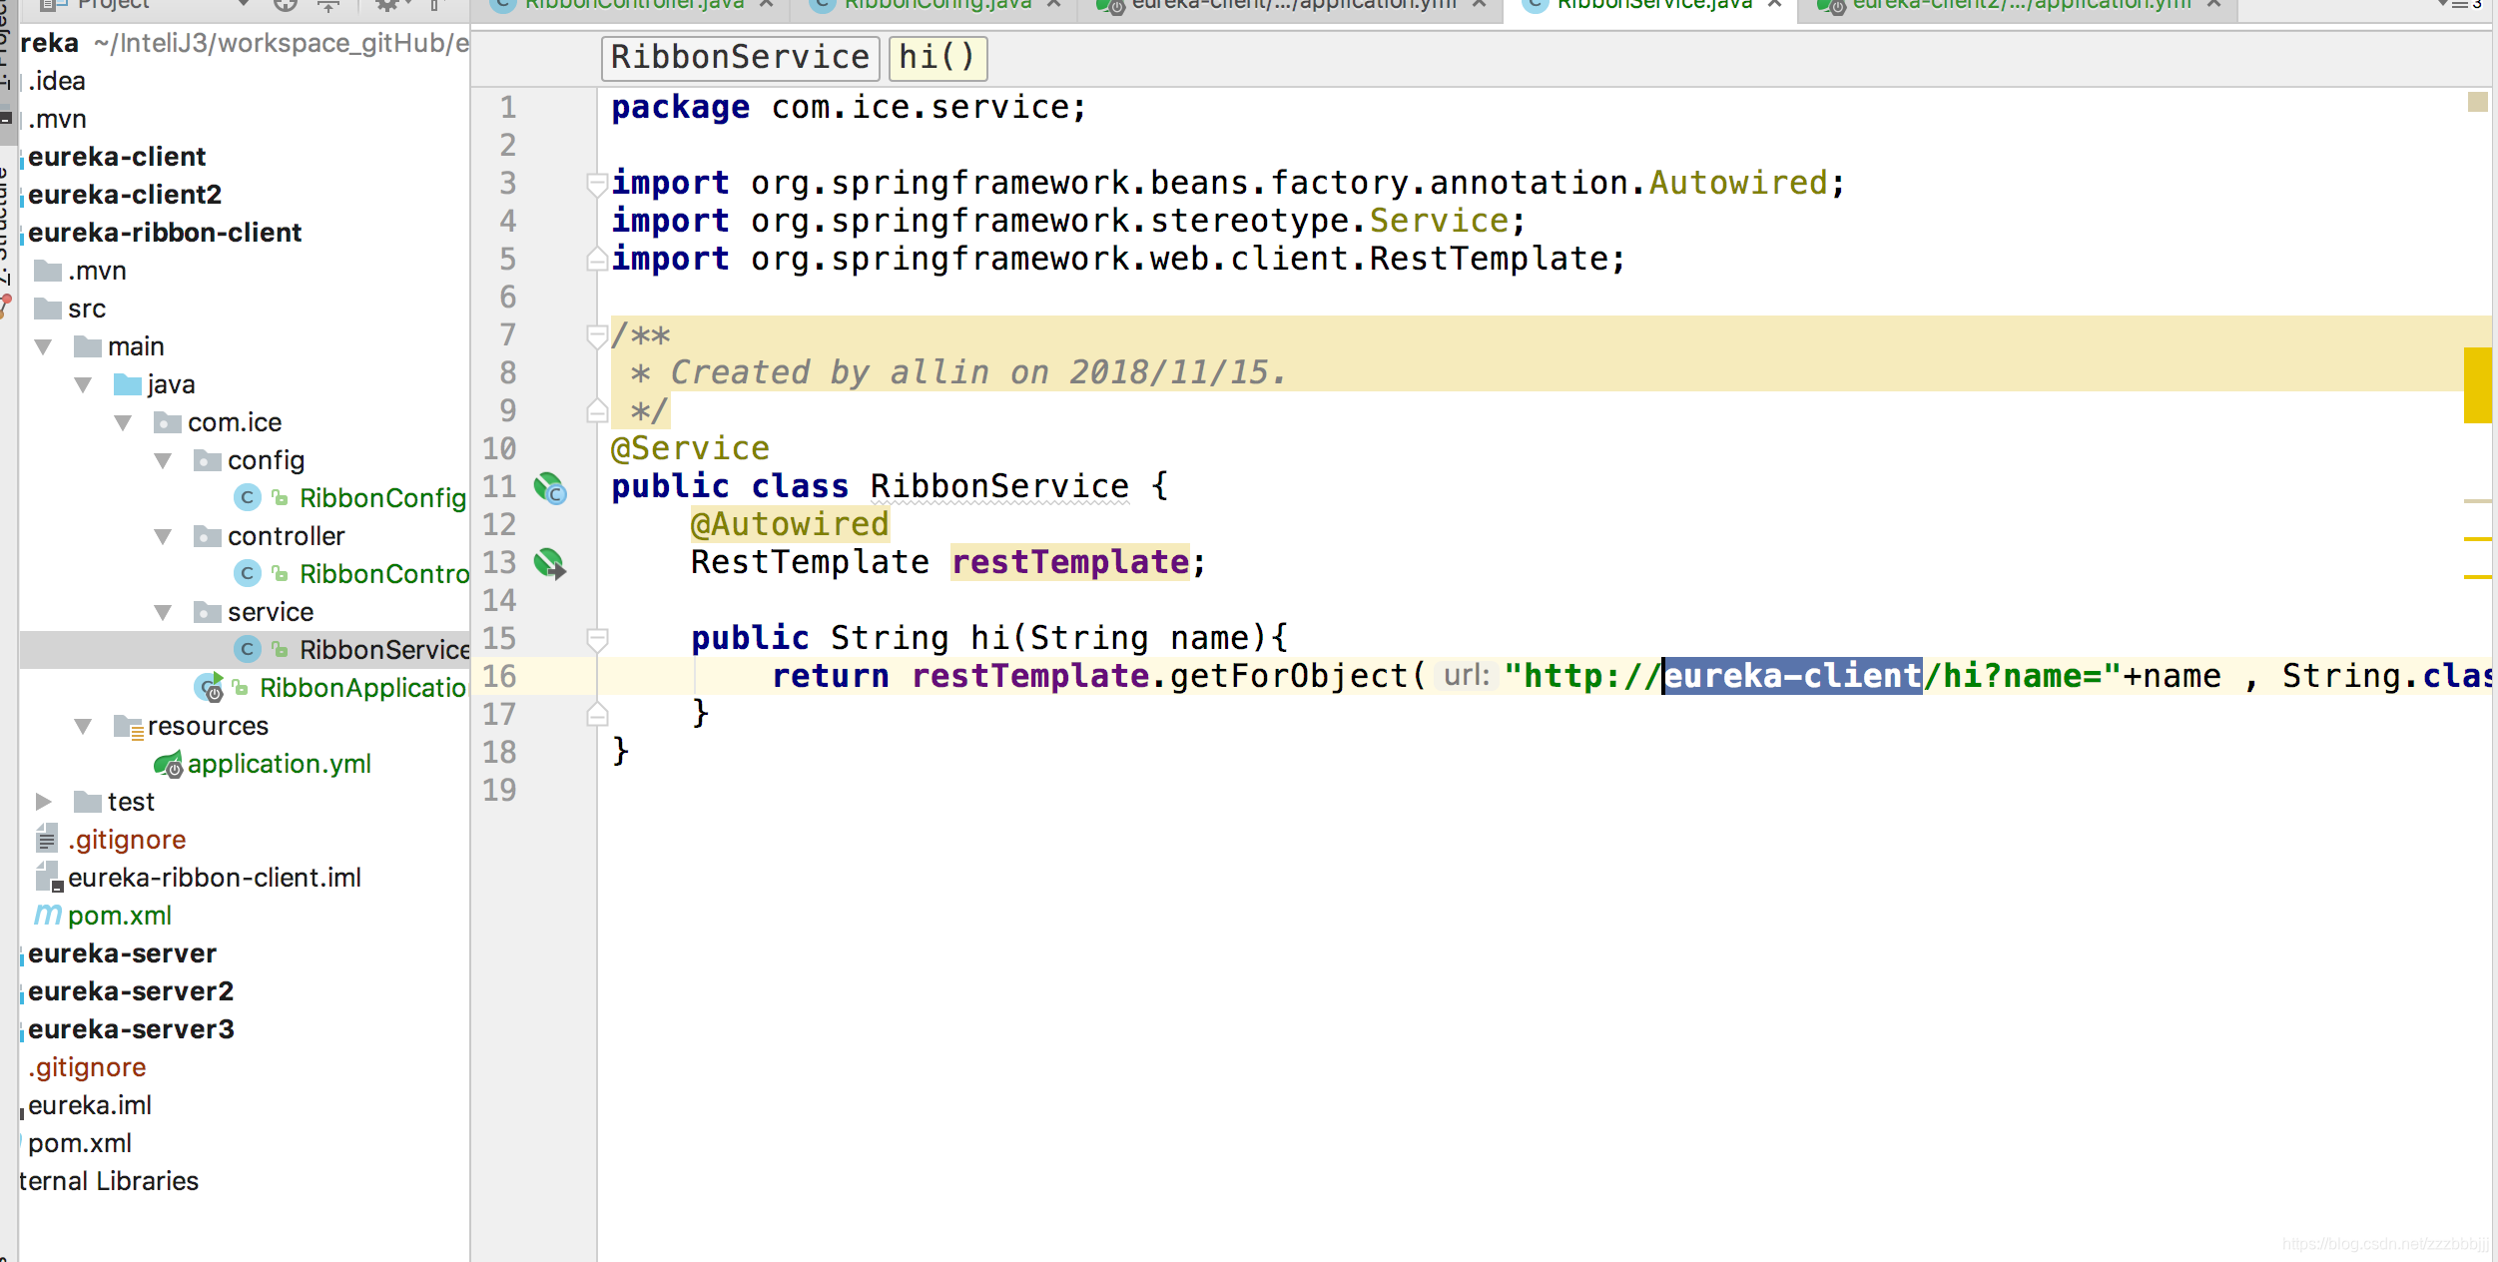Click the collapse-all icon in Project toolbar

(328, 5)
